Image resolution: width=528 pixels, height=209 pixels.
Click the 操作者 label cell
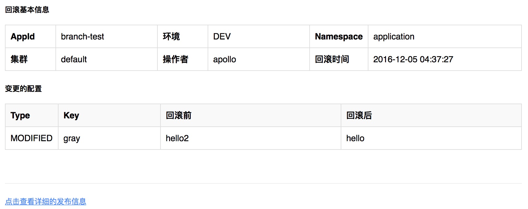pyautogui.click(x=175, y=59)
